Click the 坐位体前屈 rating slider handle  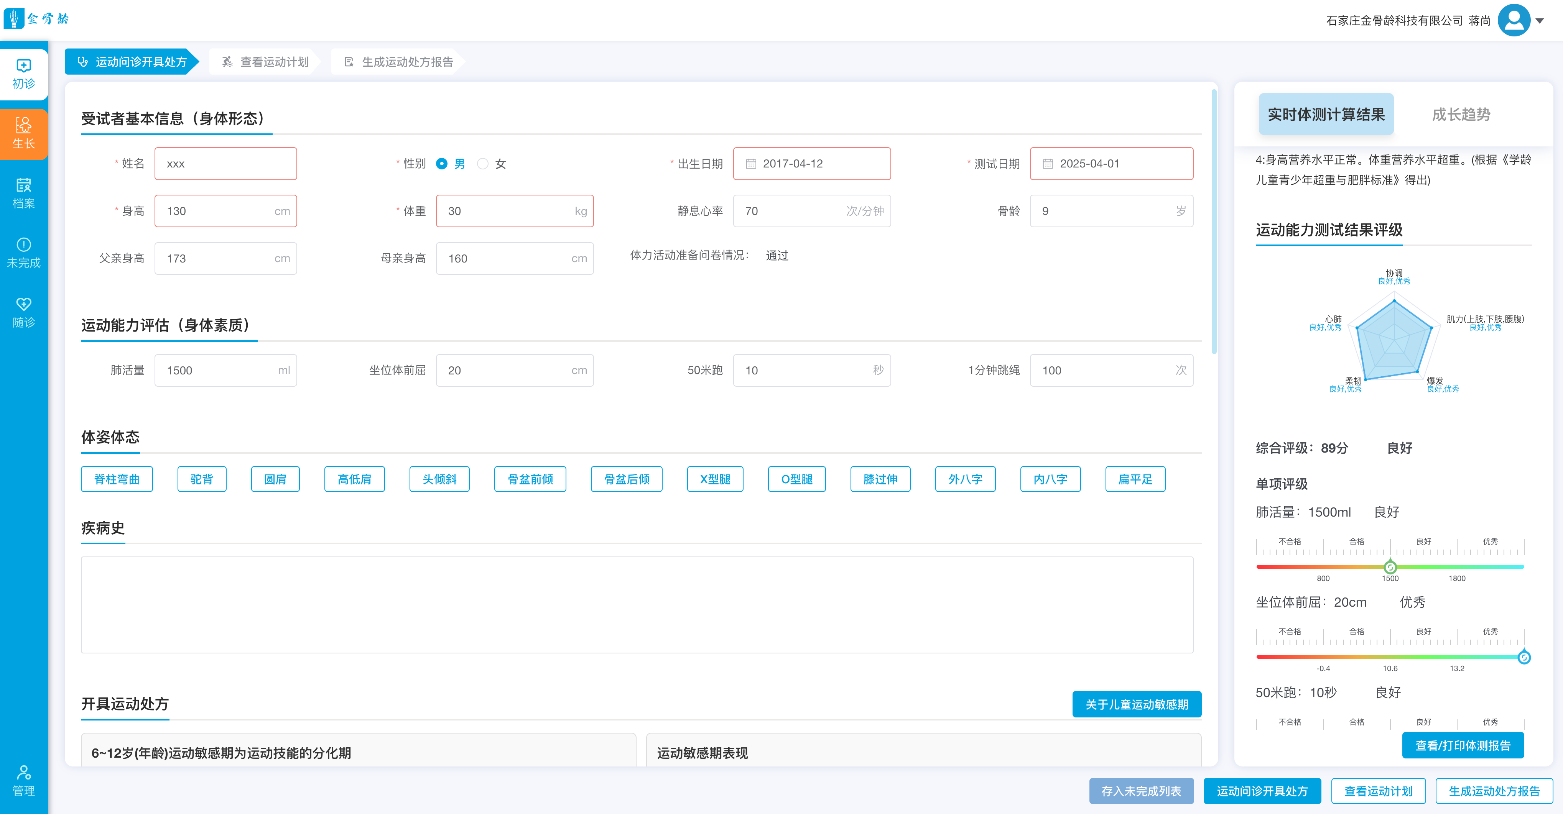click(1524, 657)
